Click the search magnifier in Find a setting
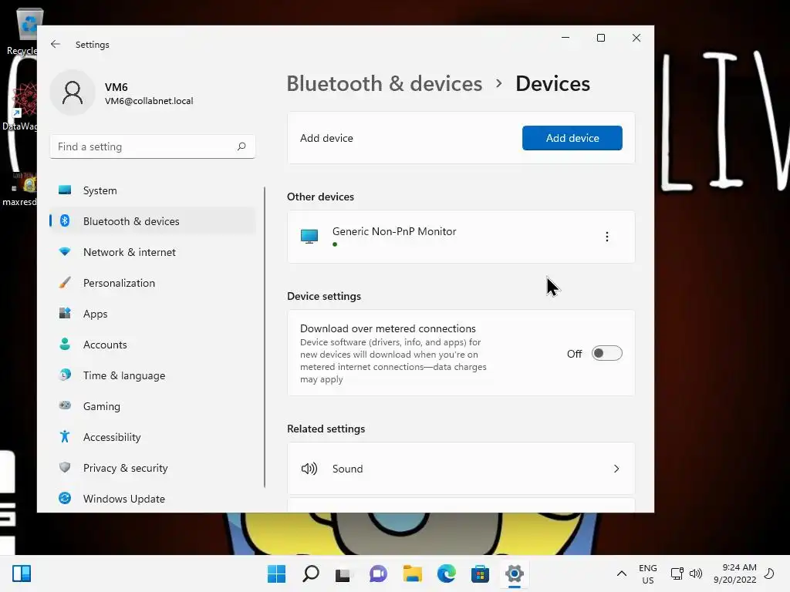790x592 pixels. point(241,146)
